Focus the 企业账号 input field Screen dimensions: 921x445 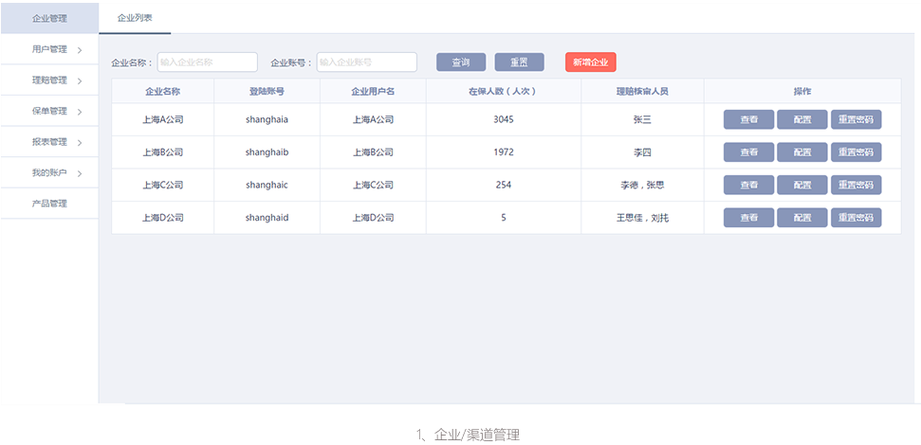pyautogui.click(x=366, y=62)
